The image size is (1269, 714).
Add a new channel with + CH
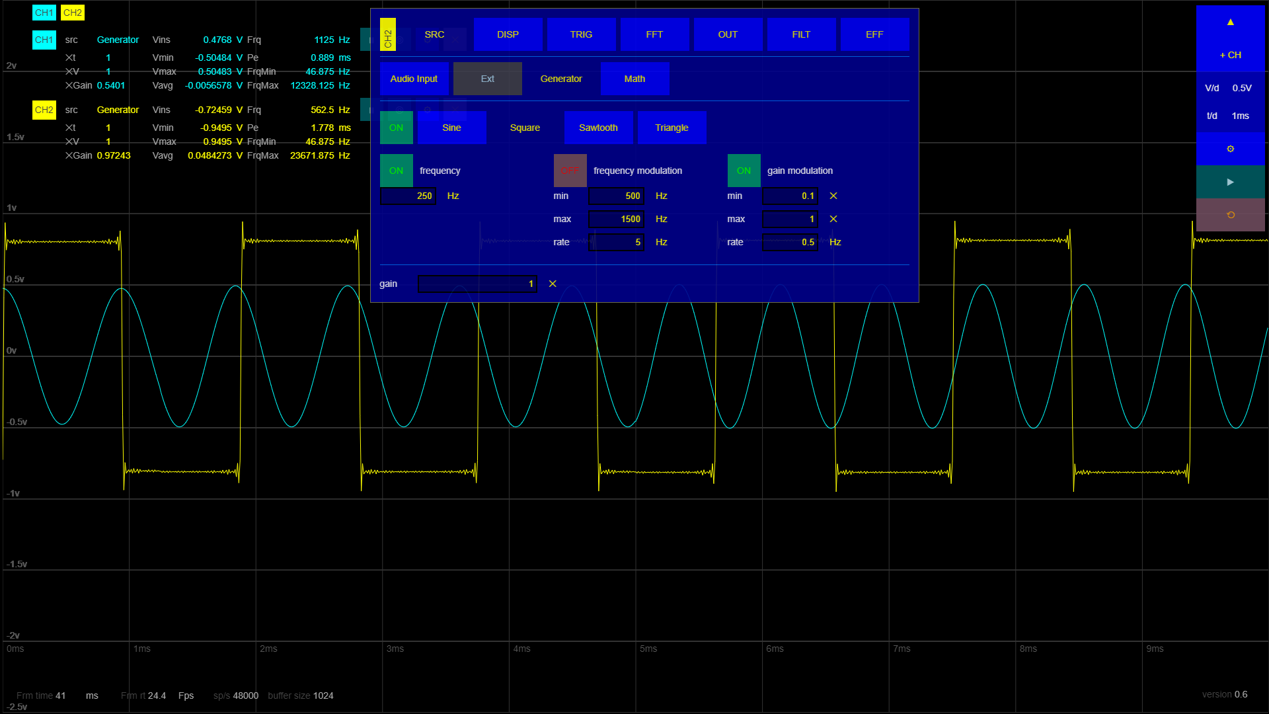coord(1230,55)
